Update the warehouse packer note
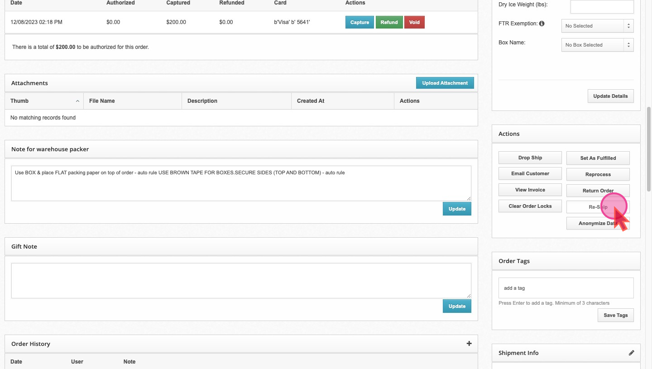The image size is (652, 369). point(456,209)
